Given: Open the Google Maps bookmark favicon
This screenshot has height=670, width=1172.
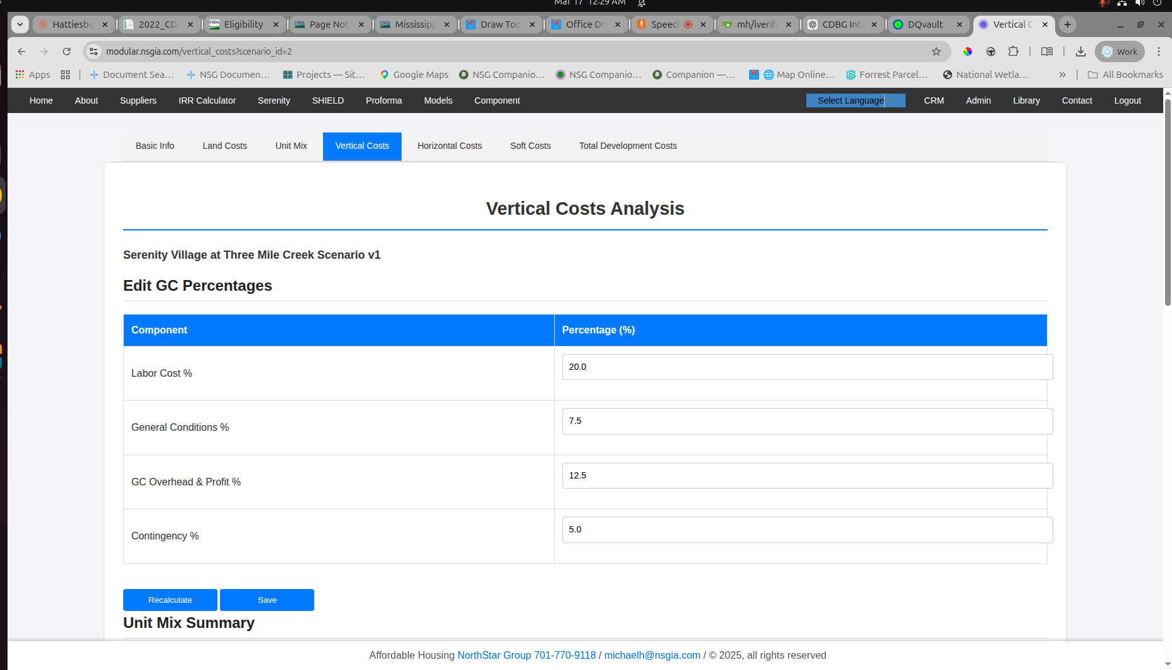Looking at the screenshot, I should pos(384,74).
